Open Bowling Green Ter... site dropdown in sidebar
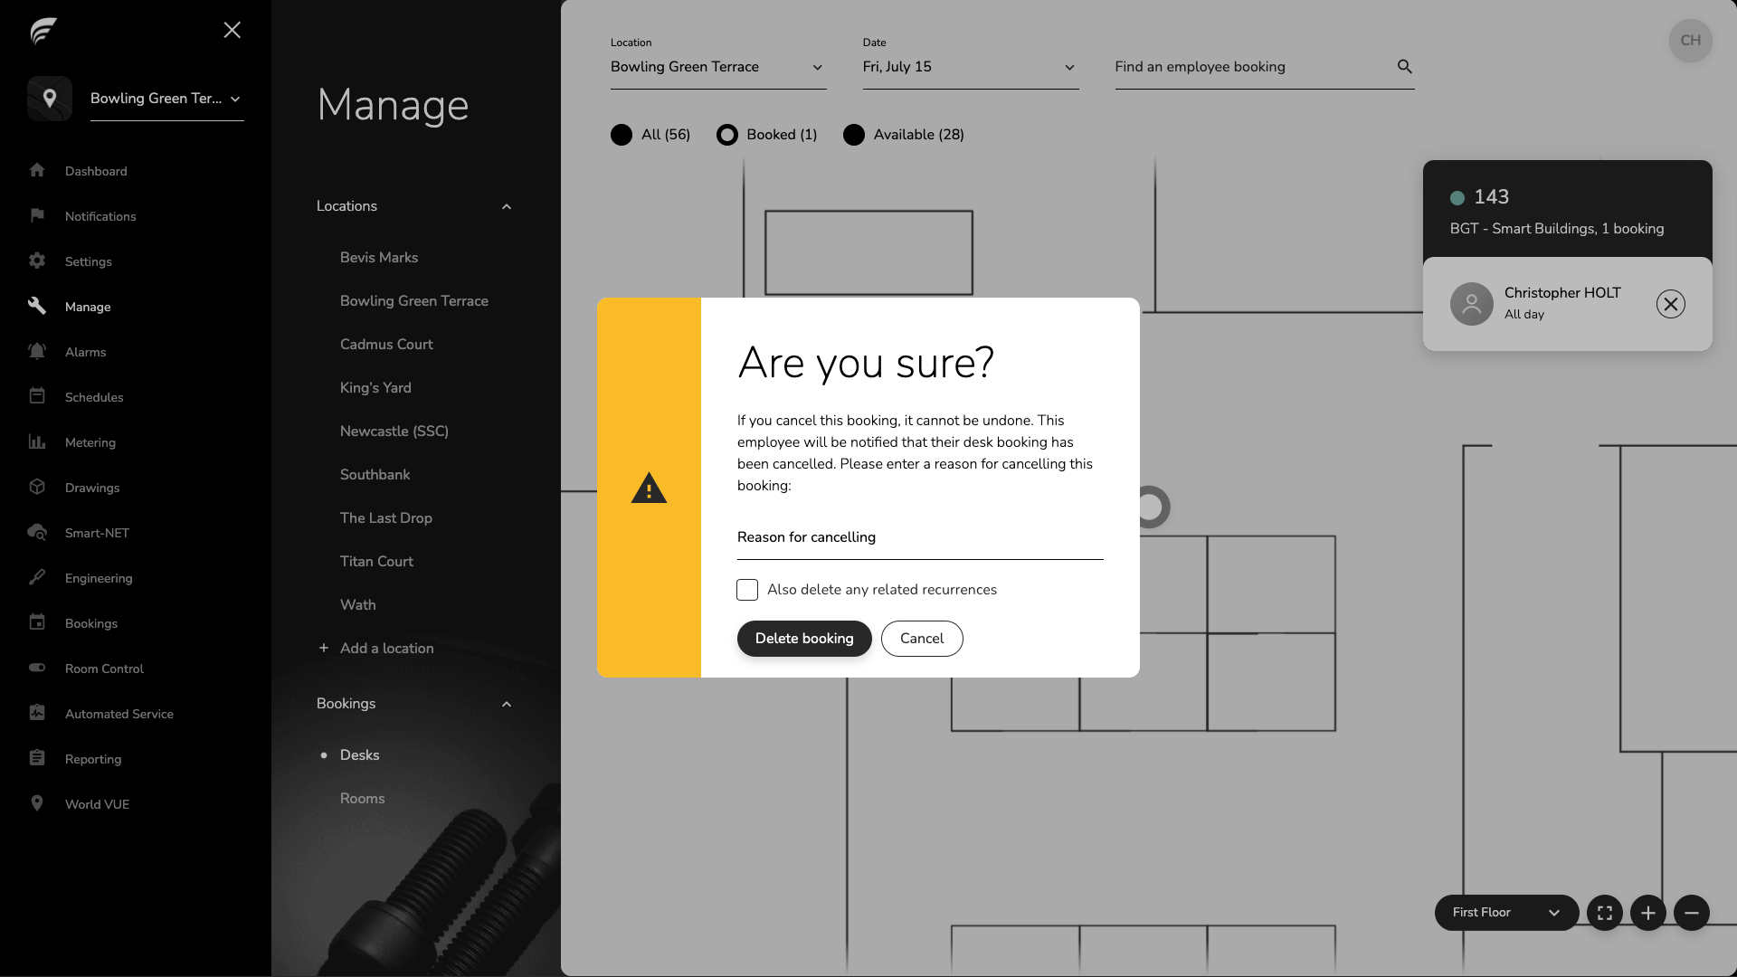This screenshot has width=1737, height=977. (x=166, y=99)
